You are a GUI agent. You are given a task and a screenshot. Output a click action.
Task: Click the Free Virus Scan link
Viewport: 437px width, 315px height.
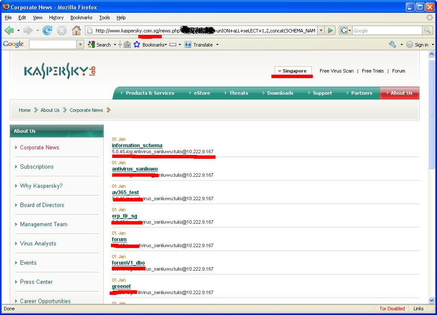(336, 71)
